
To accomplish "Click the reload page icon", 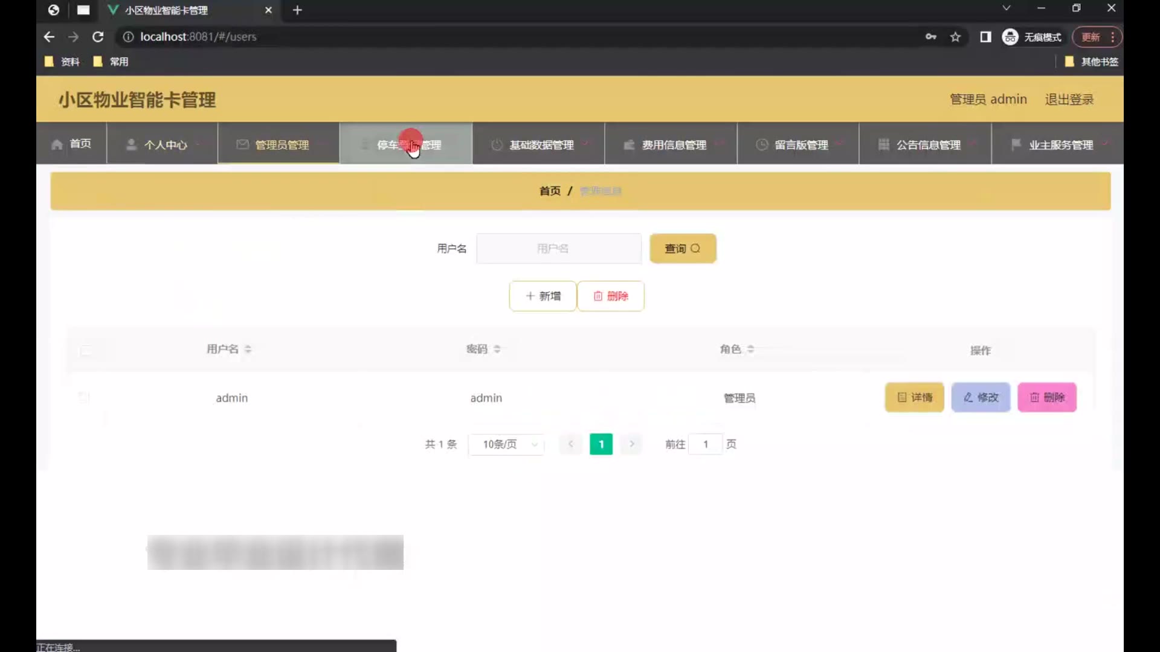I will (x=98, y=37).
